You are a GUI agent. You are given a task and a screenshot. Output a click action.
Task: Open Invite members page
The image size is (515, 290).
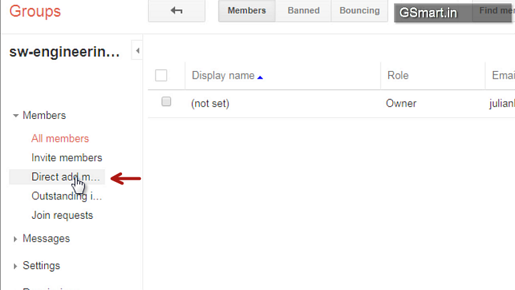click(x=66, y=158)
